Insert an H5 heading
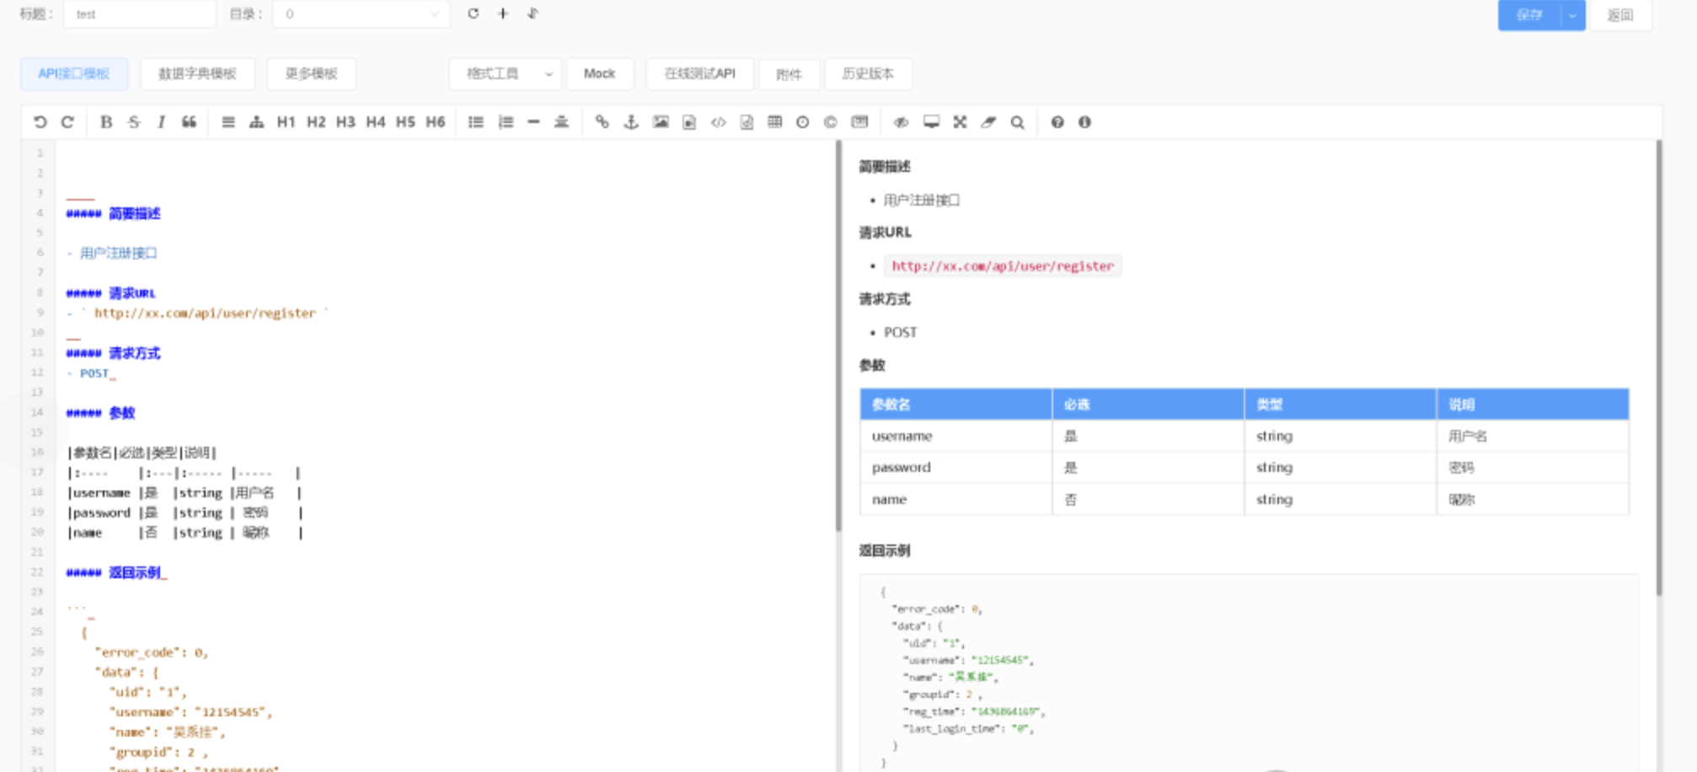1697x772 pixels. pyautogui.click(x=405, y=122)
